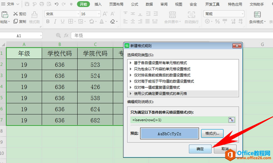Viewport: 273px width, 163px height.
Task: Click the 确定 button in dialog
Action: [x=200, y=149]
